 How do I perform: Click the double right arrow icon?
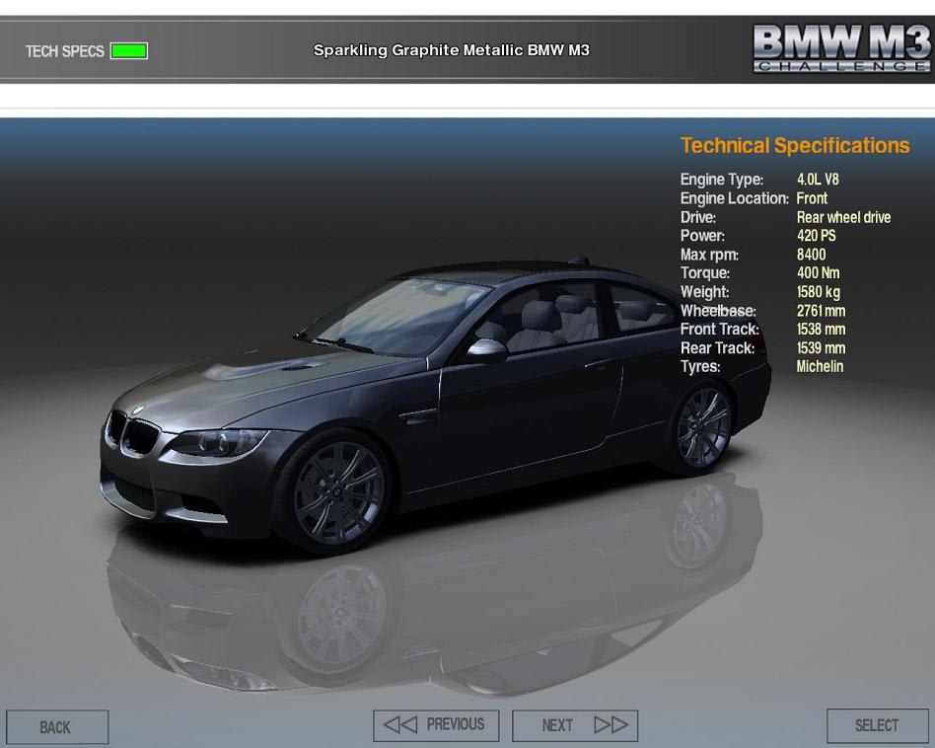click(x=611, y=725)
